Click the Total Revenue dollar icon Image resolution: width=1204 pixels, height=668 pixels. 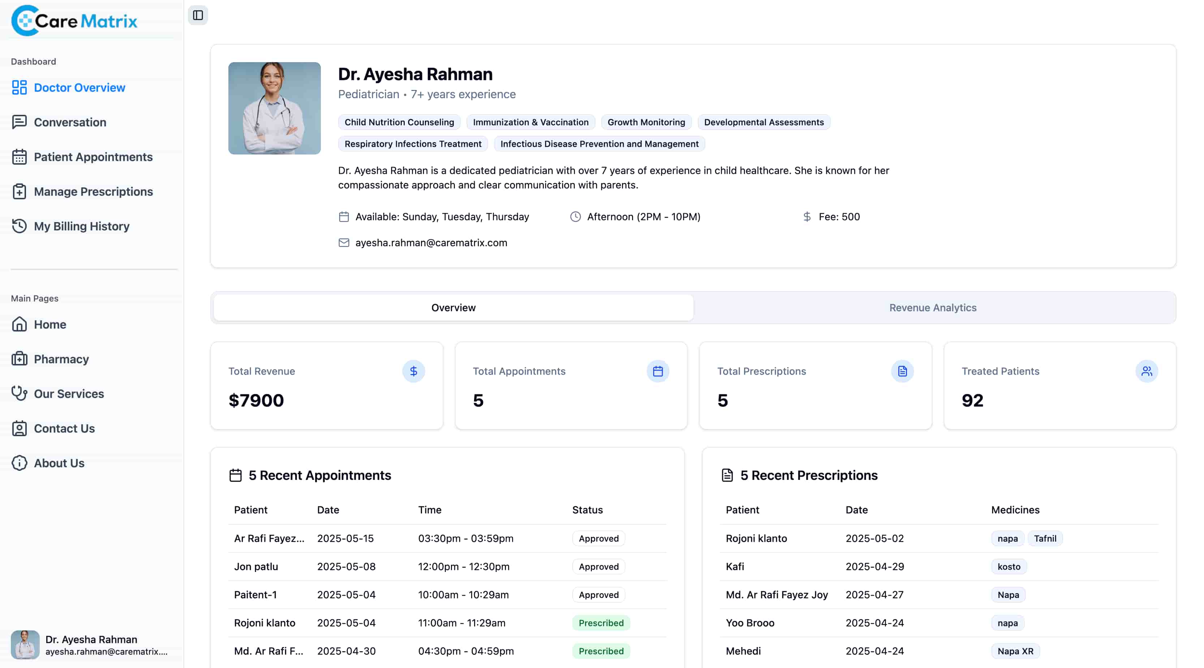414,371
